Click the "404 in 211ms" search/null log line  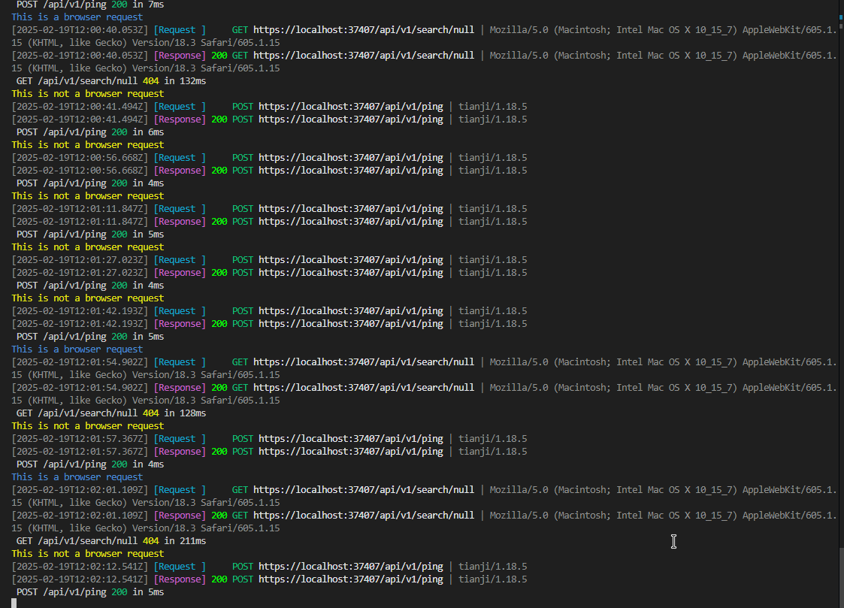[111, 541]
